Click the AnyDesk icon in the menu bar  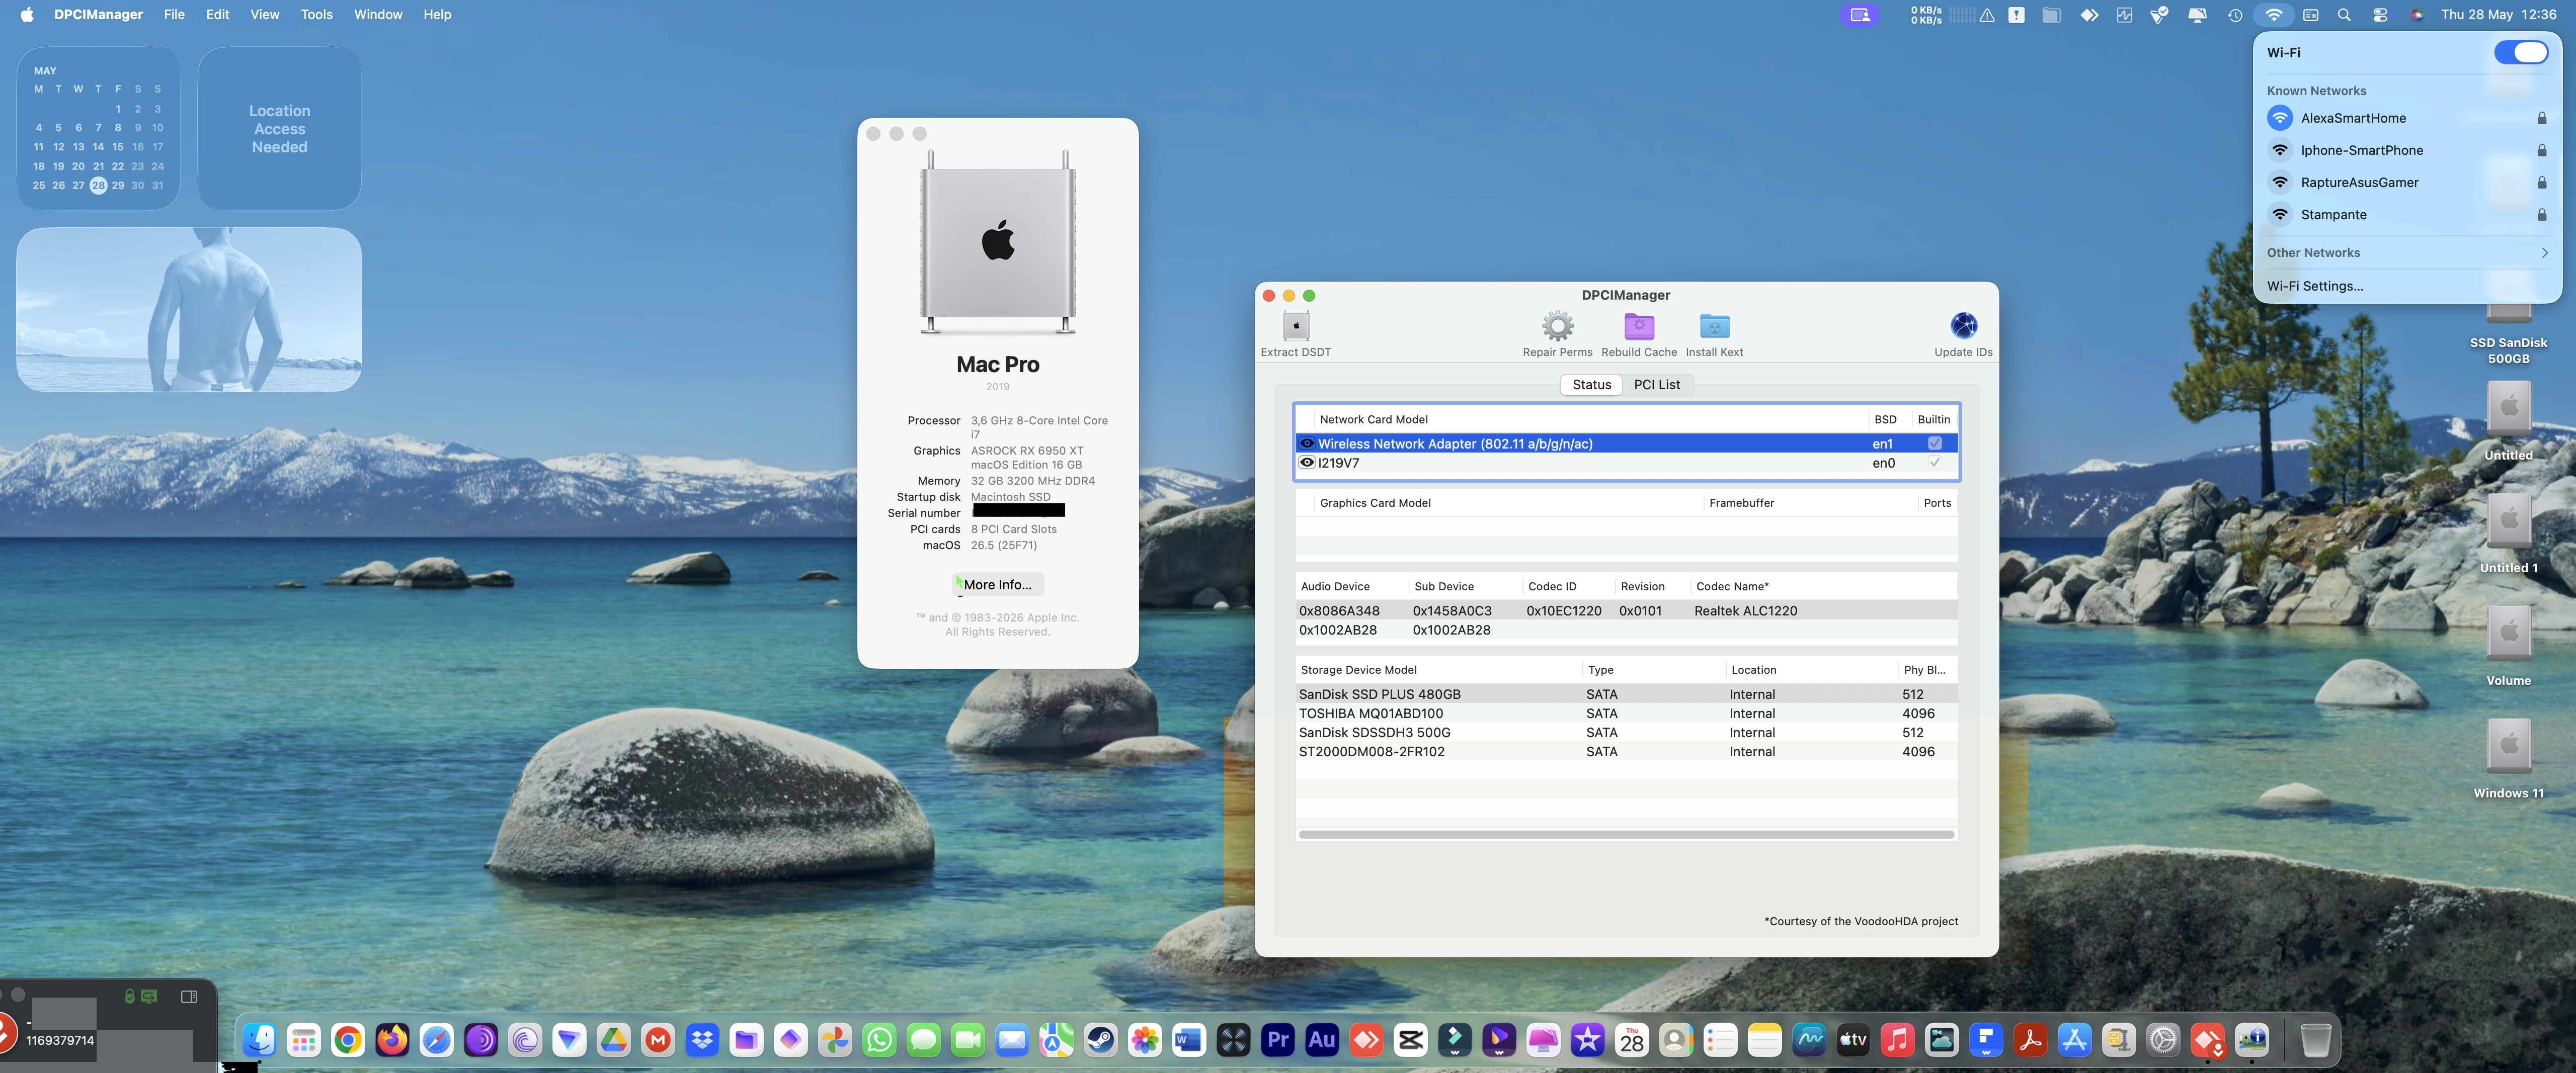(2089, 14)
